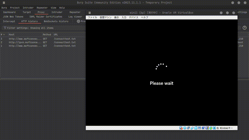Click the hard disk activity icon in VirtualBox status bar
The width and height of the screenshot is (249, 140).
181,128
